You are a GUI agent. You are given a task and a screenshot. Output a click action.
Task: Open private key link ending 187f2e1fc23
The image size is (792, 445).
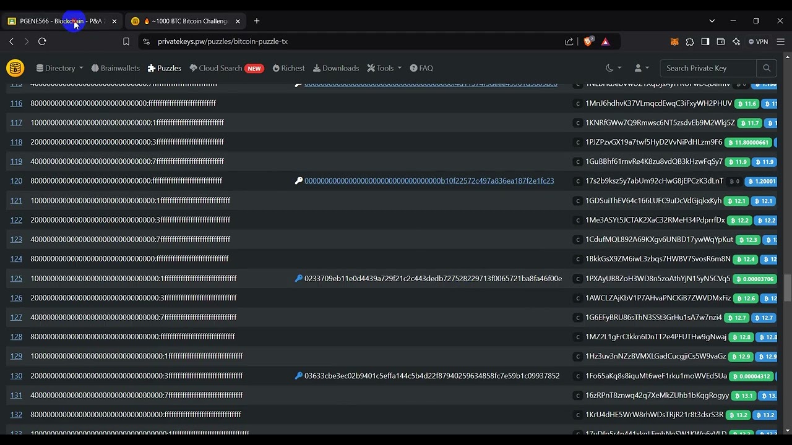[x=429, y=181]
